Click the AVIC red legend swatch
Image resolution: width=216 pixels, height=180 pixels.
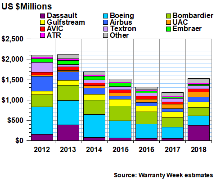43,29
